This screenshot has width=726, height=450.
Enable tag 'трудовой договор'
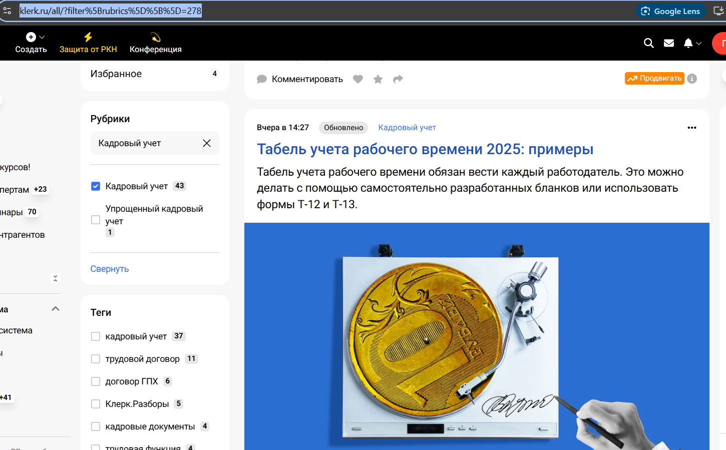95,358
